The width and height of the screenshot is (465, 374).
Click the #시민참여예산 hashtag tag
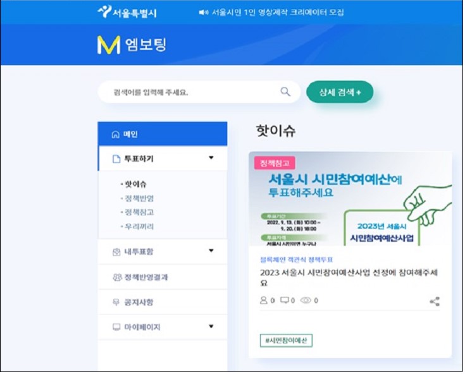[x=286, y=341]
